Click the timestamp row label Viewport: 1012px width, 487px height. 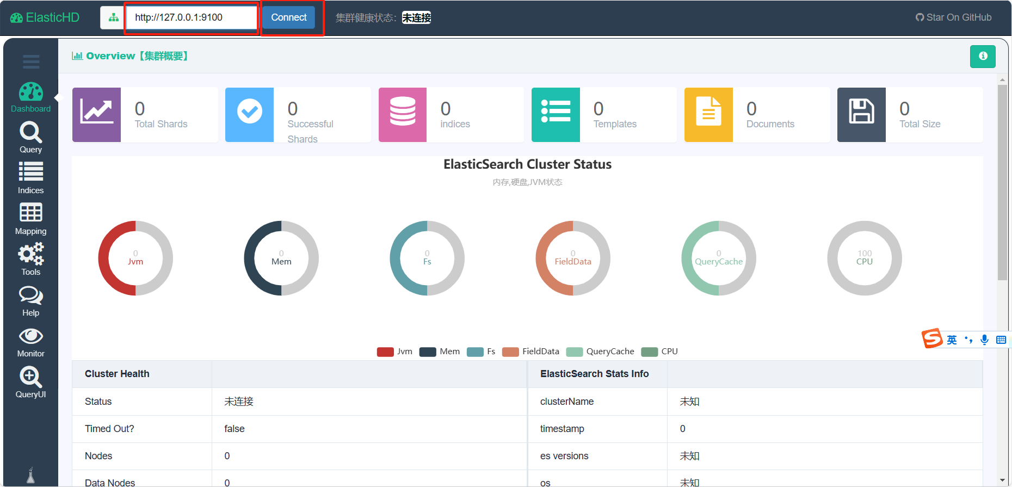562,429
